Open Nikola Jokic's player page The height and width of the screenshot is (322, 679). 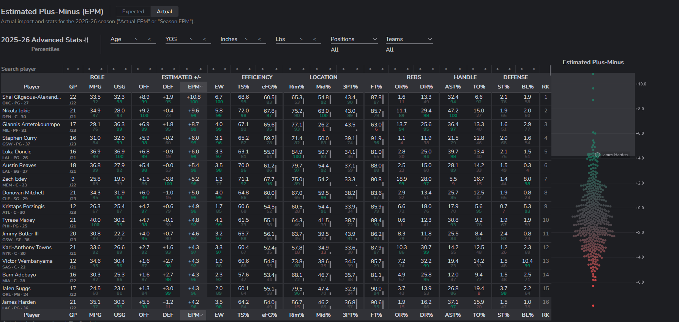point(16,110)
